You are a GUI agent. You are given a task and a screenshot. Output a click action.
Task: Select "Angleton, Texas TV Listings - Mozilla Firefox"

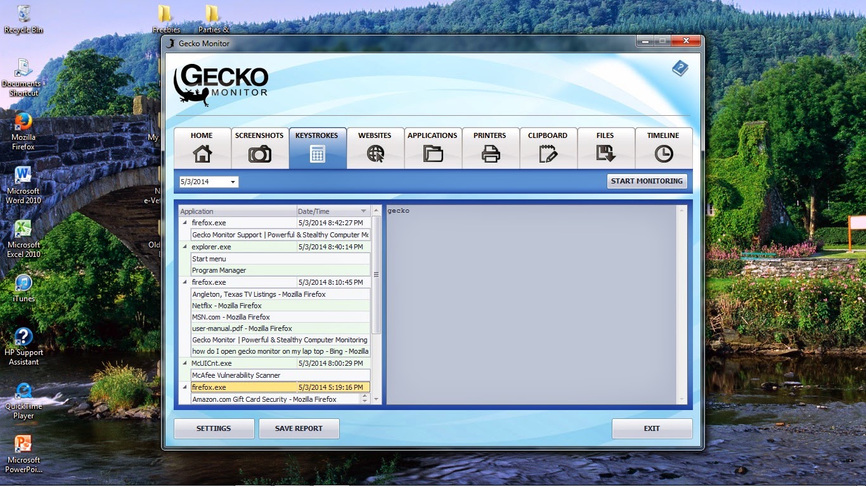click(x=280, y=294)
